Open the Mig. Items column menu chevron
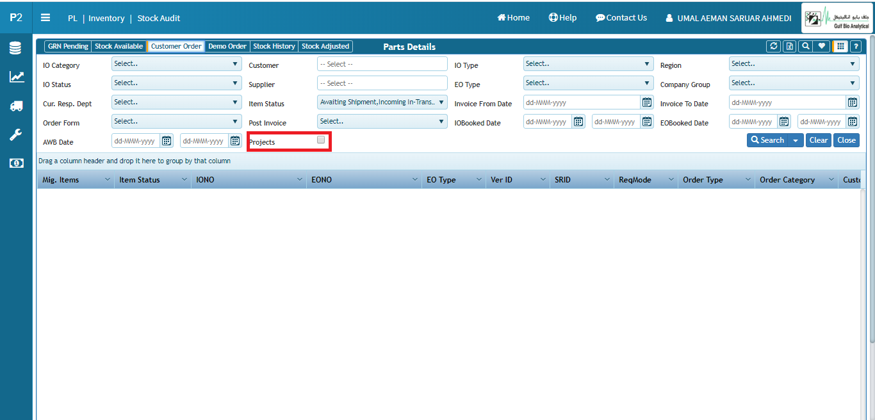This screenshot has height=420, width=875. 107,180
